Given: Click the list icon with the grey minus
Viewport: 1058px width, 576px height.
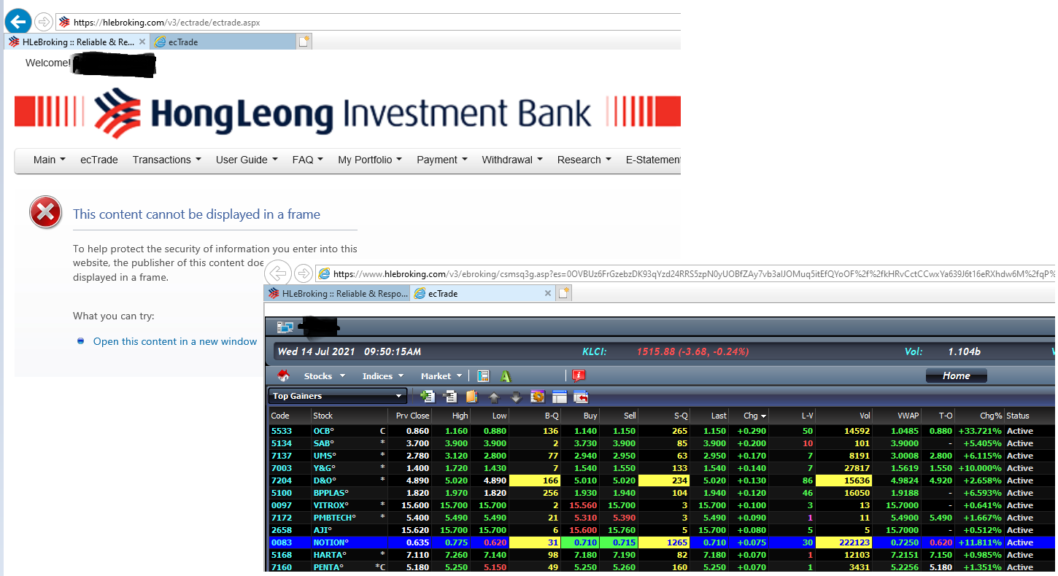Looking at the screenshot, I should tap(450, 397).
